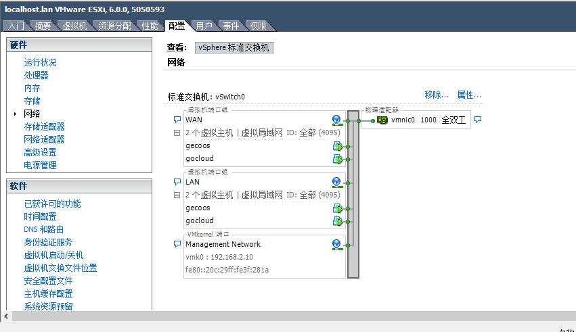This screenshot has height=332, width=576.
Task: Click the LAN port group info bubble icon
Action: coord(177,182)
